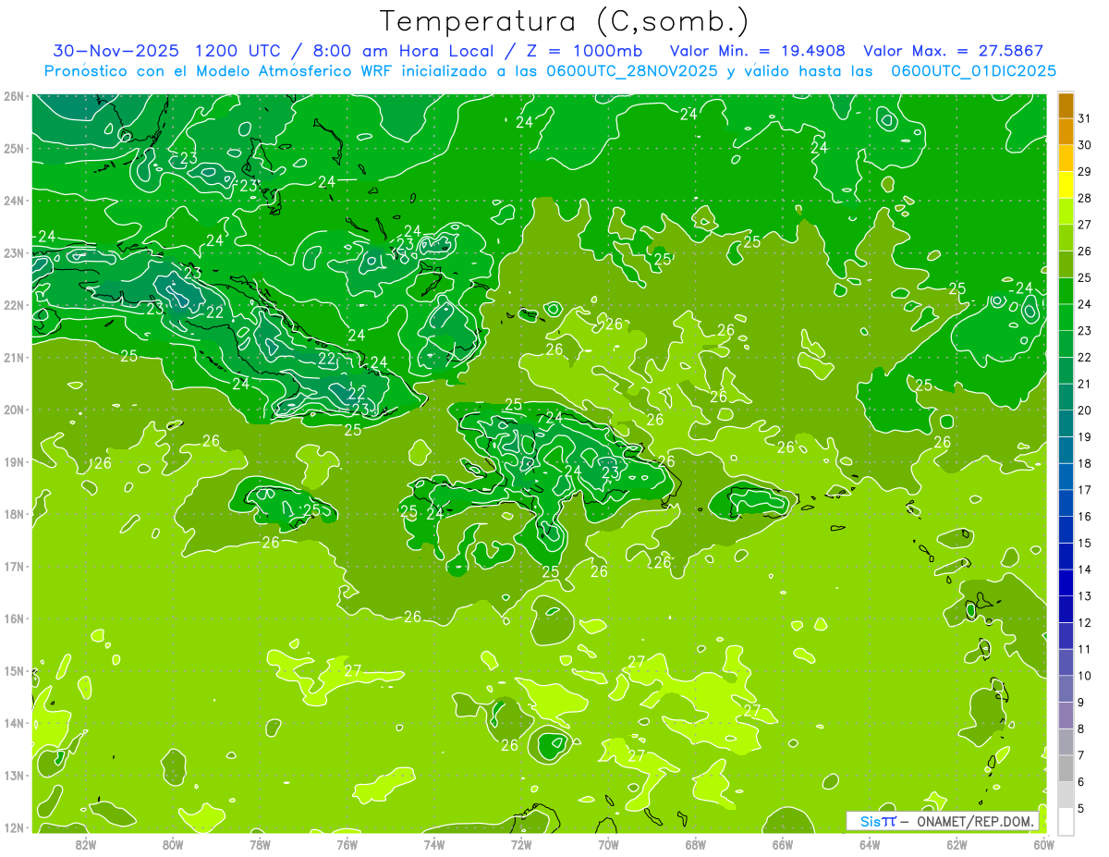Click the '24N' latitude axis label
1109x857 pixels.
[x=13, y=201]
